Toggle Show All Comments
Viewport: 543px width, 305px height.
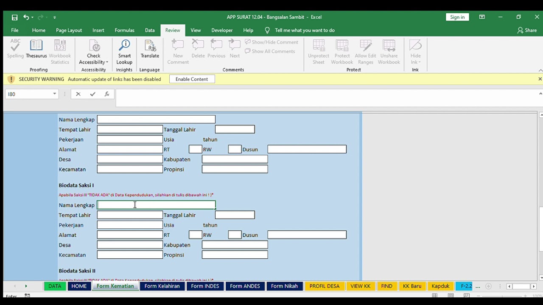pyautogui.click(x=270, y=51)
